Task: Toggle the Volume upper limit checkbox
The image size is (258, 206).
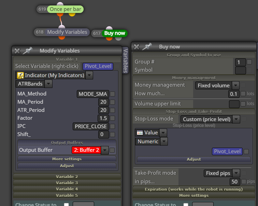Action: (x=243, y=104)
